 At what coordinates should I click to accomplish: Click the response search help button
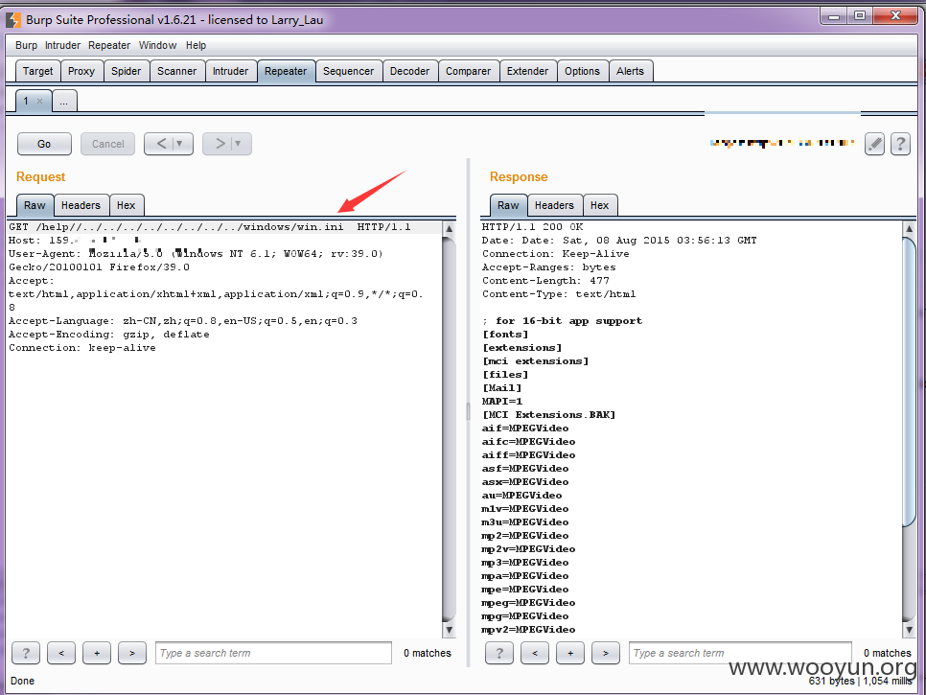point(499,653)
